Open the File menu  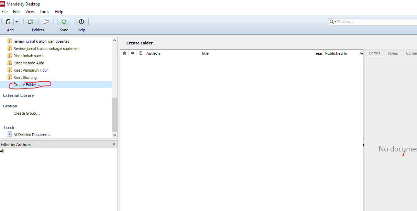coord(4,12)
